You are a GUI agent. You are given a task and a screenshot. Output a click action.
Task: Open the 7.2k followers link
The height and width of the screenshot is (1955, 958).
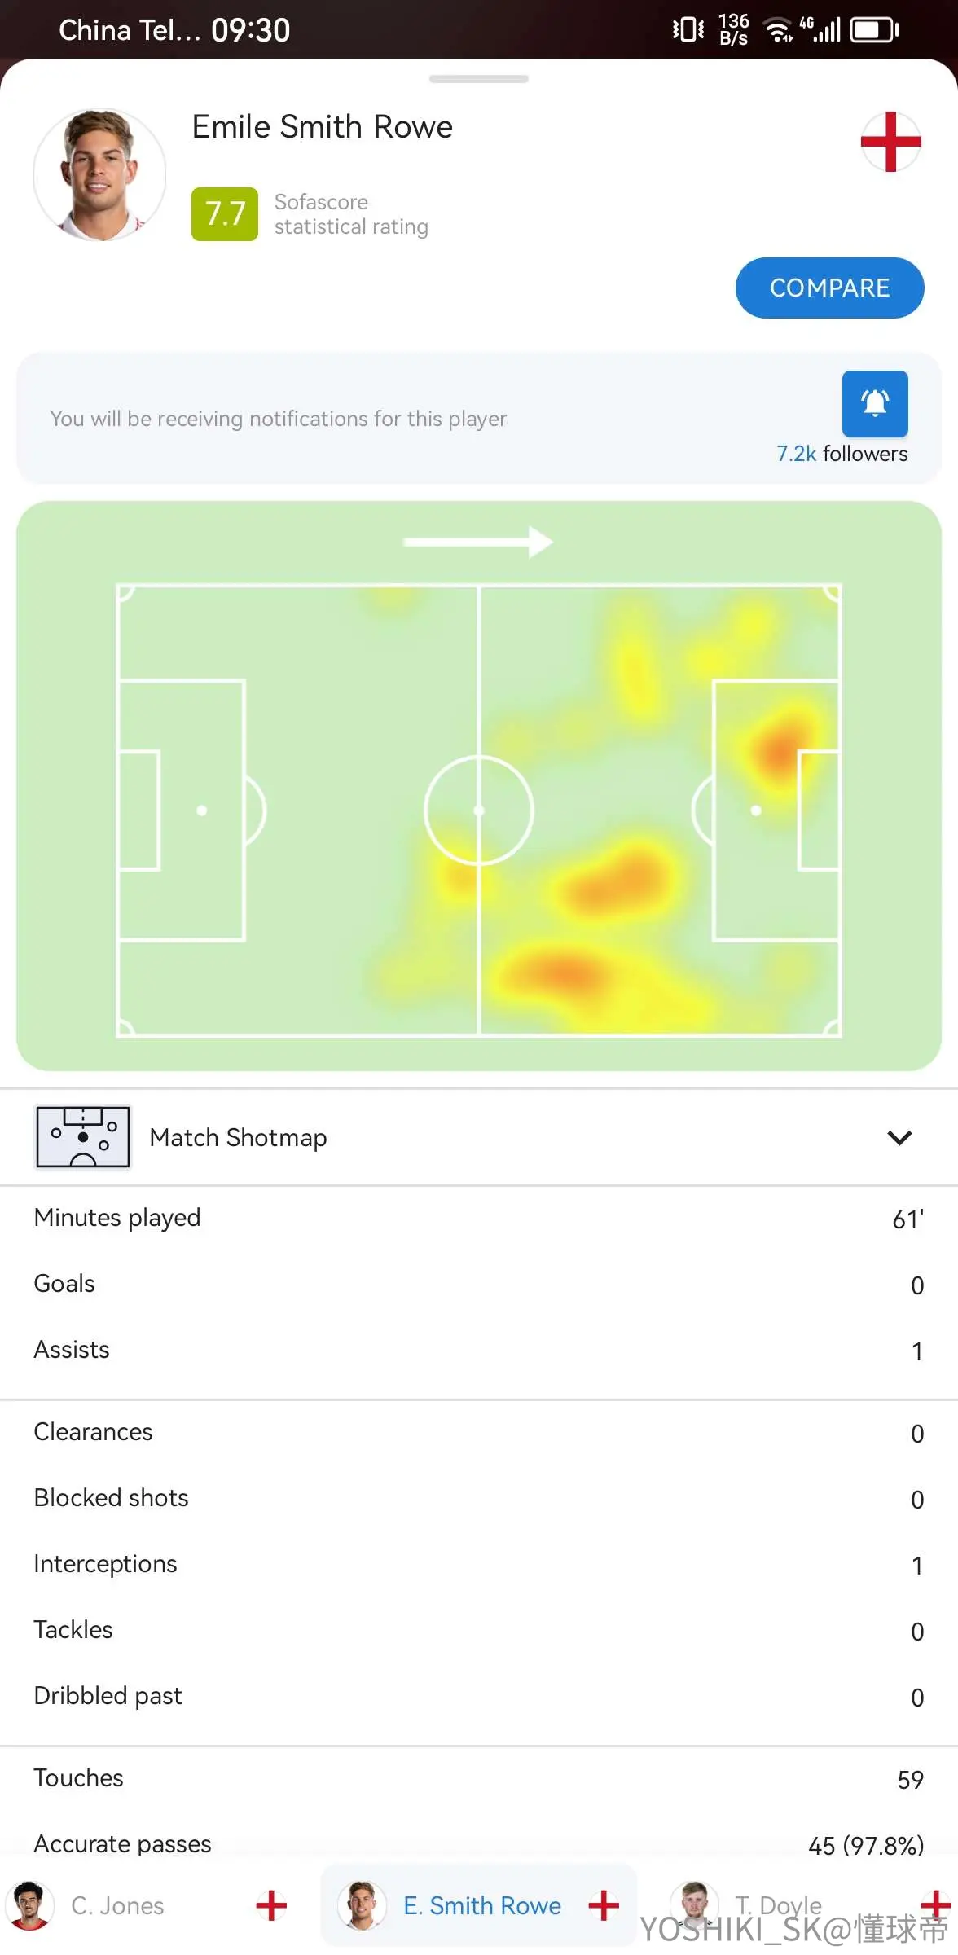(842, 454)
